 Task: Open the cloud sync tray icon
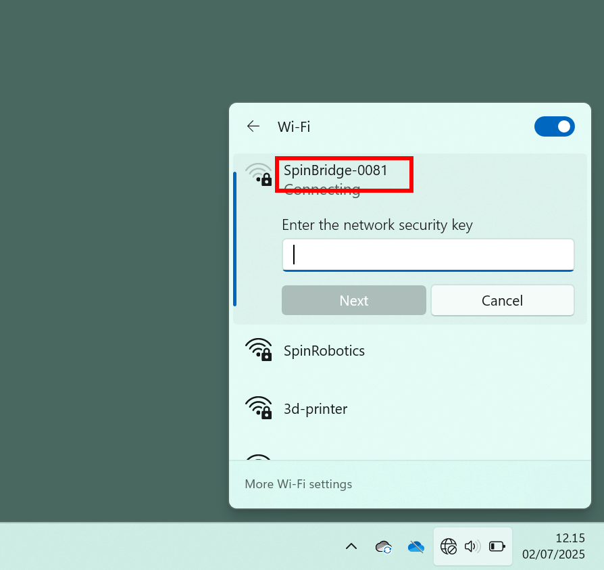pos(384,546)
